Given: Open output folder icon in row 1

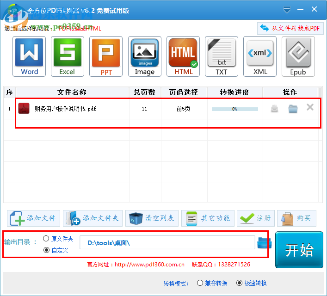Looking at the screenshot, I should click(x=293, y=109).
